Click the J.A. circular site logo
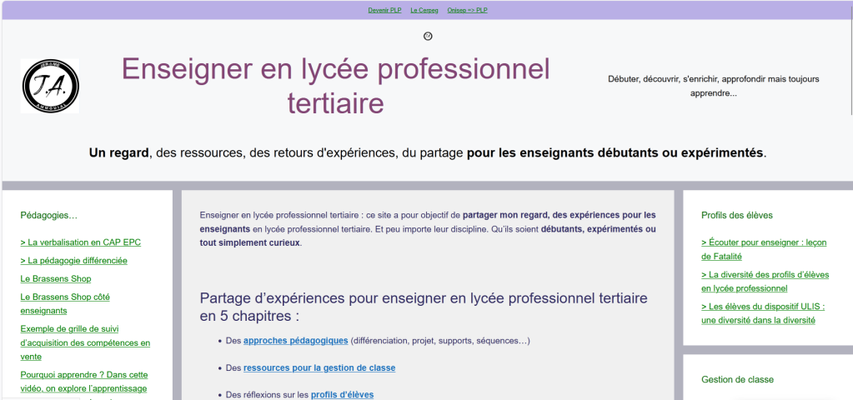Image resolution: width=853 pixels, height=400 pixels. tap(50, 86)
